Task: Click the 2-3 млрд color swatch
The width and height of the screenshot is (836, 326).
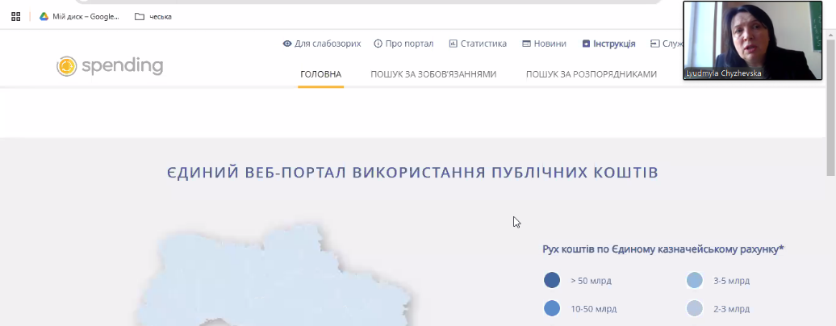Action: (x=694, y=308)
